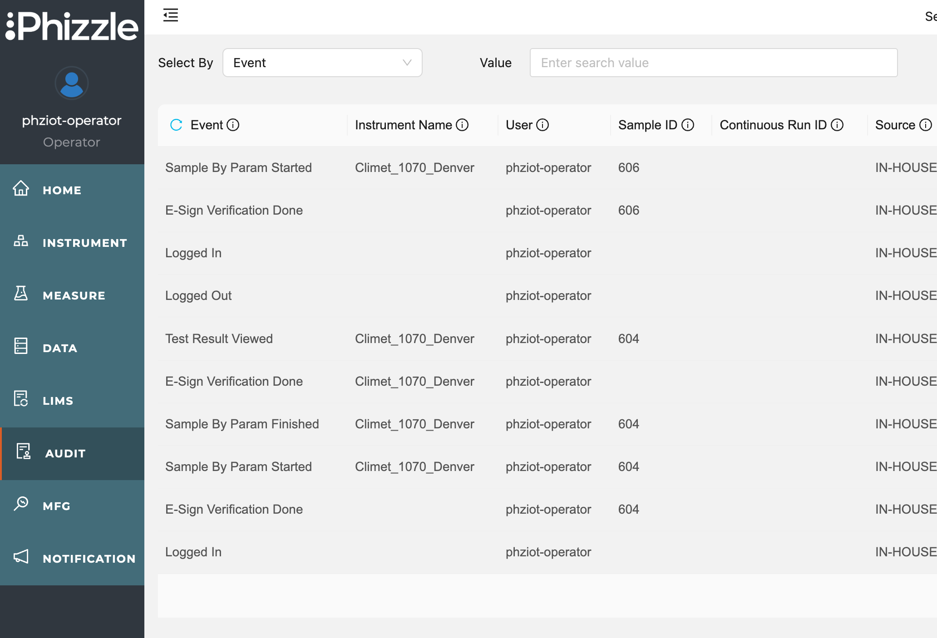
Task: Click the Enter search value field
Action: 713,63
